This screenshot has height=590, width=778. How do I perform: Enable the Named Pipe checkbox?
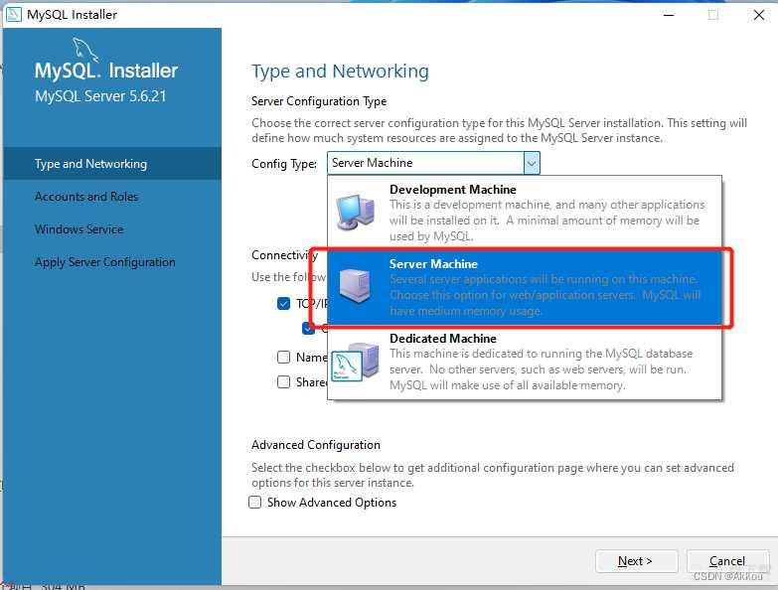(283, 357)
